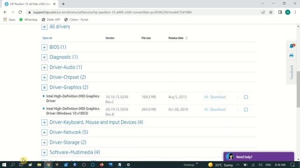The height and width of the screenshot is (168, 300).
Task: Open the Citizen - Portal bookmark
Action: coord(76,20)
